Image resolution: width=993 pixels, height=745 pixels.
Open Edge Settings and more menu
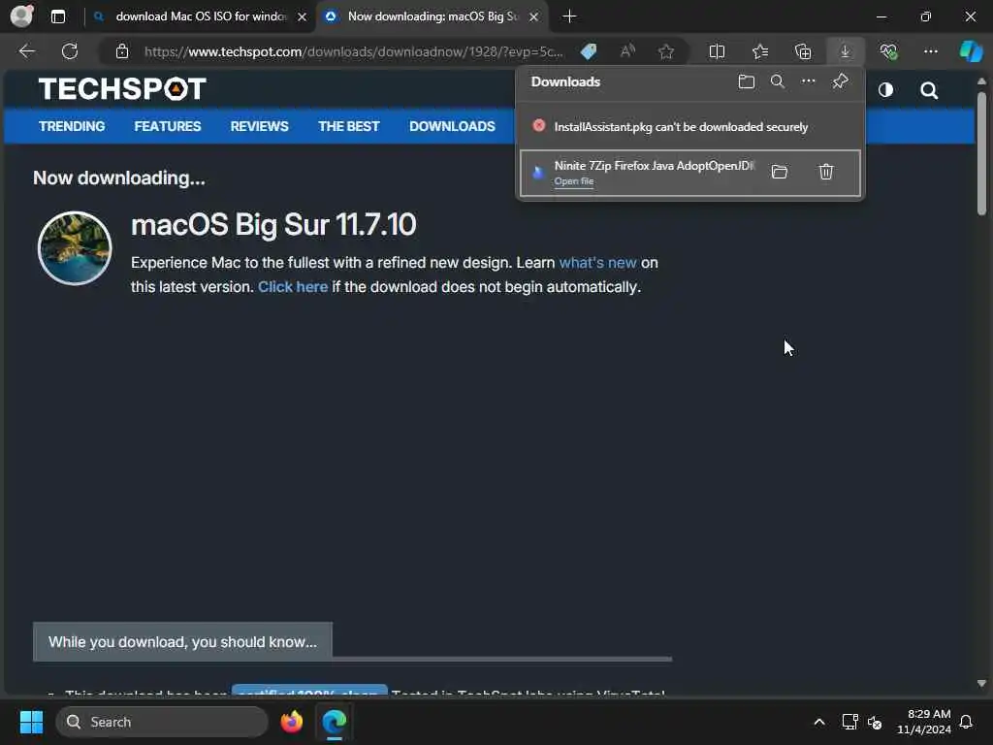click(930, 51)
